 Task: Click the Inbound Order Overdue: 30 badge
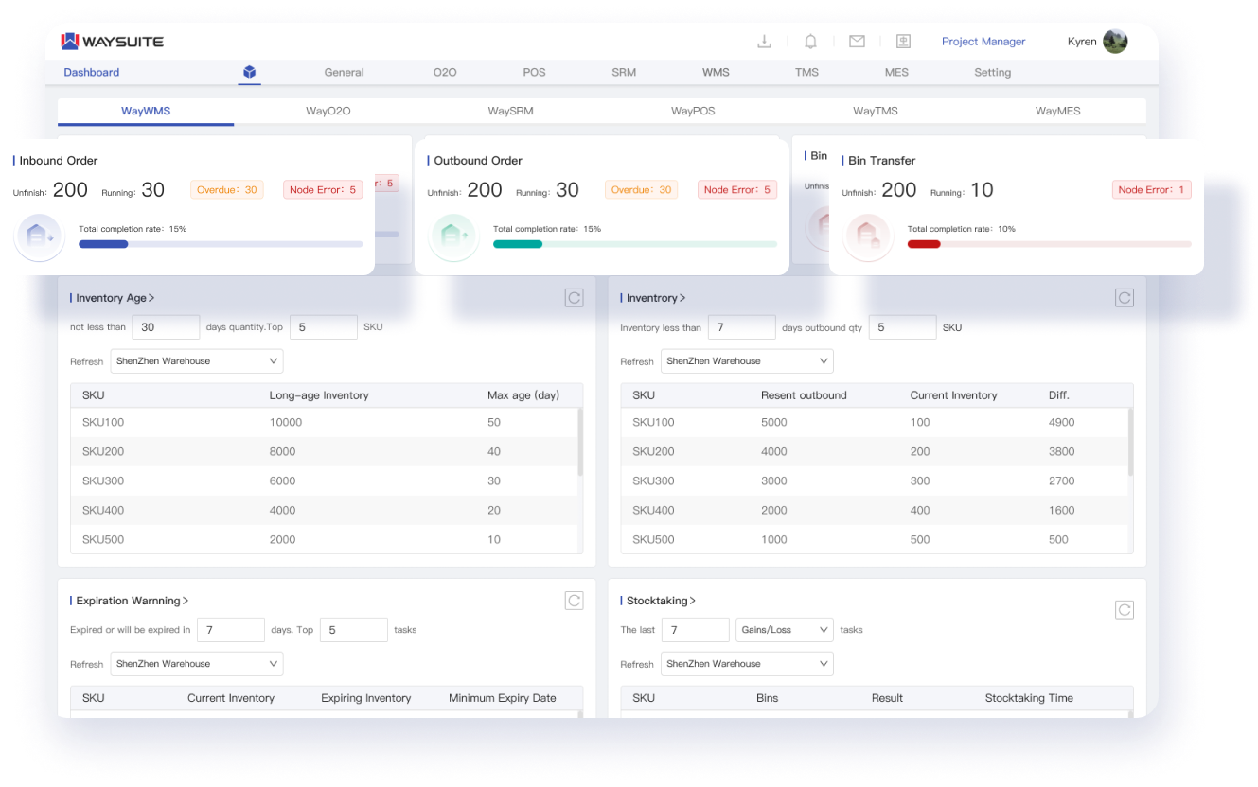(227, 190)
